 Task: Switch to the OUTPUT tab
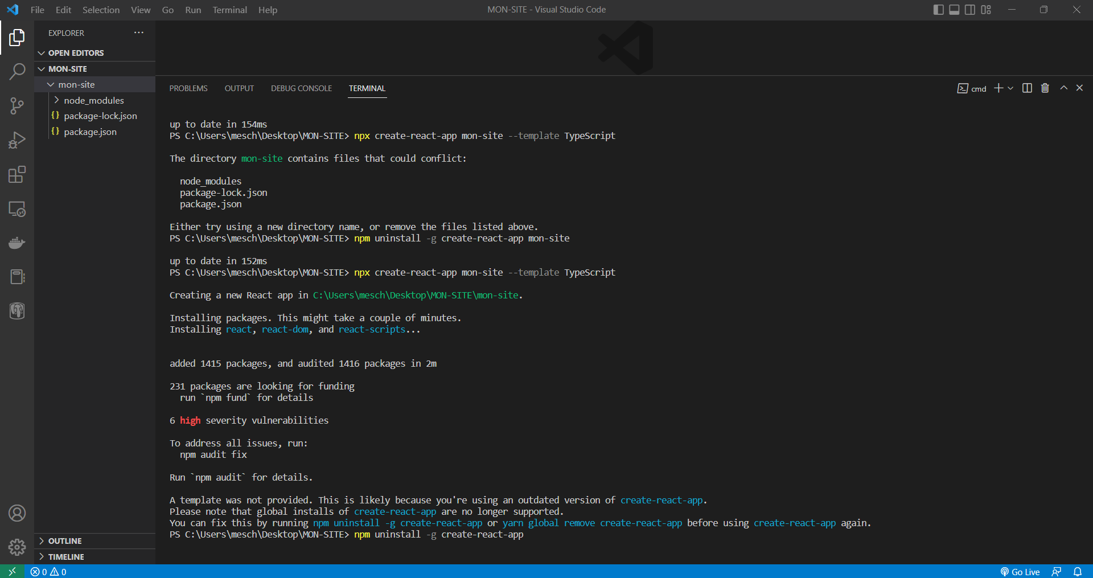pyautogui.click(x=239, y=88)
